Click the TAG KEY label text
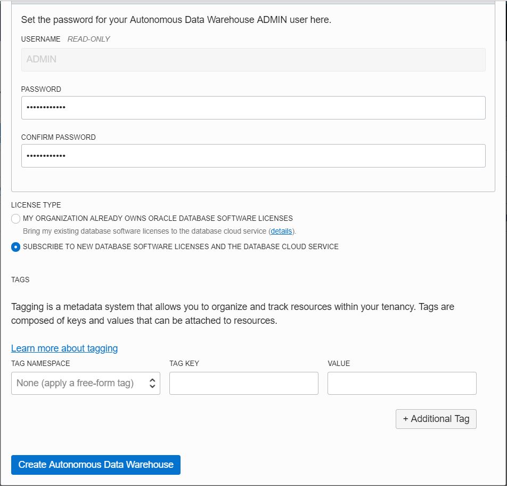 click(x=184, y=363)
